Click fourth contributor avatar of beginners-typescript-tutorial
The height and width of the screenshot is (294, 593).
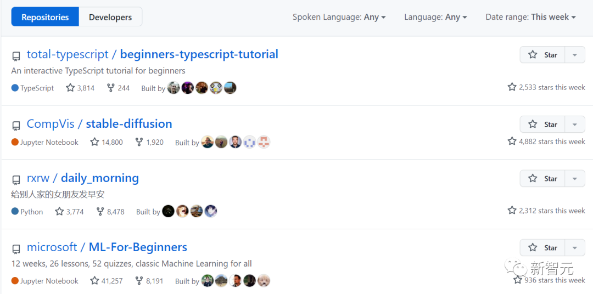(x=216, y=88)
